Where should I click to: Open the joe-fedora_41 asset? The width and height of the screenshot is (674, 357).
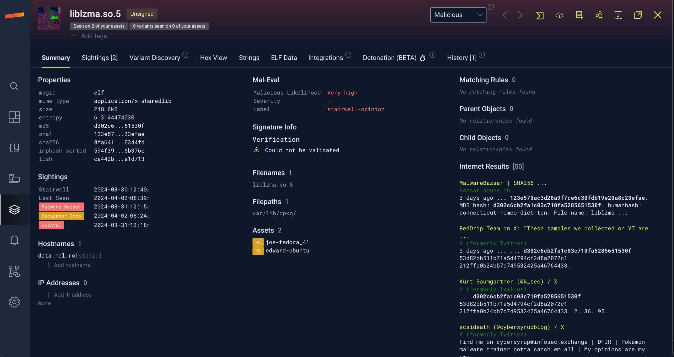(287, 242)
